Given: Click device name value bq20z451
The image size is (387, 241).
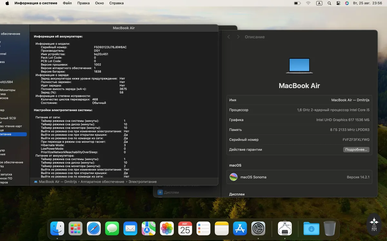Looking at the screenshot, I should coord(101,54).
